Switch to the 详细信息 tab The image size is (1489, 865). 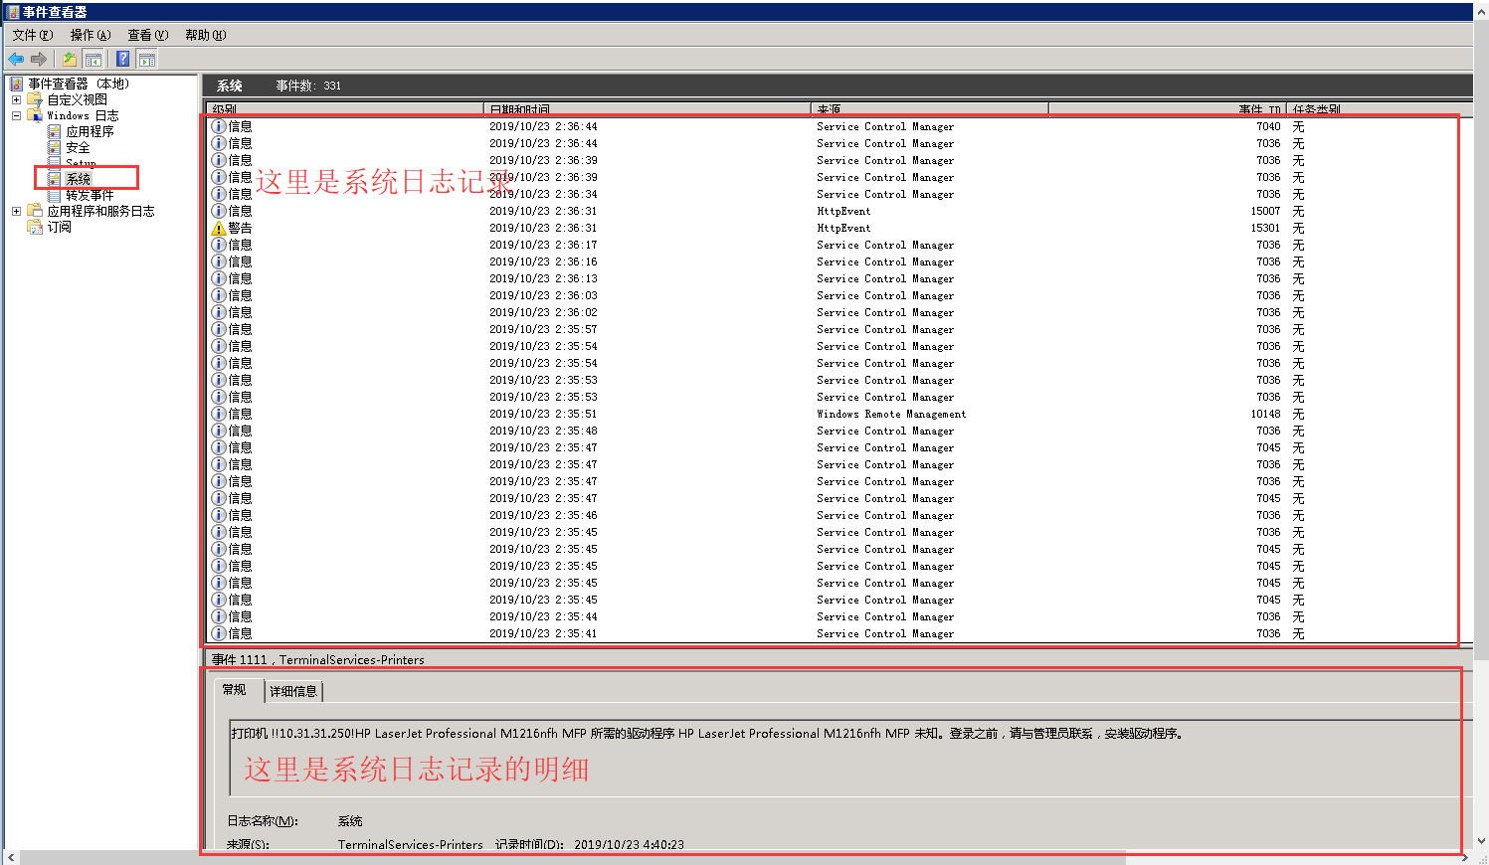point(293,690)
